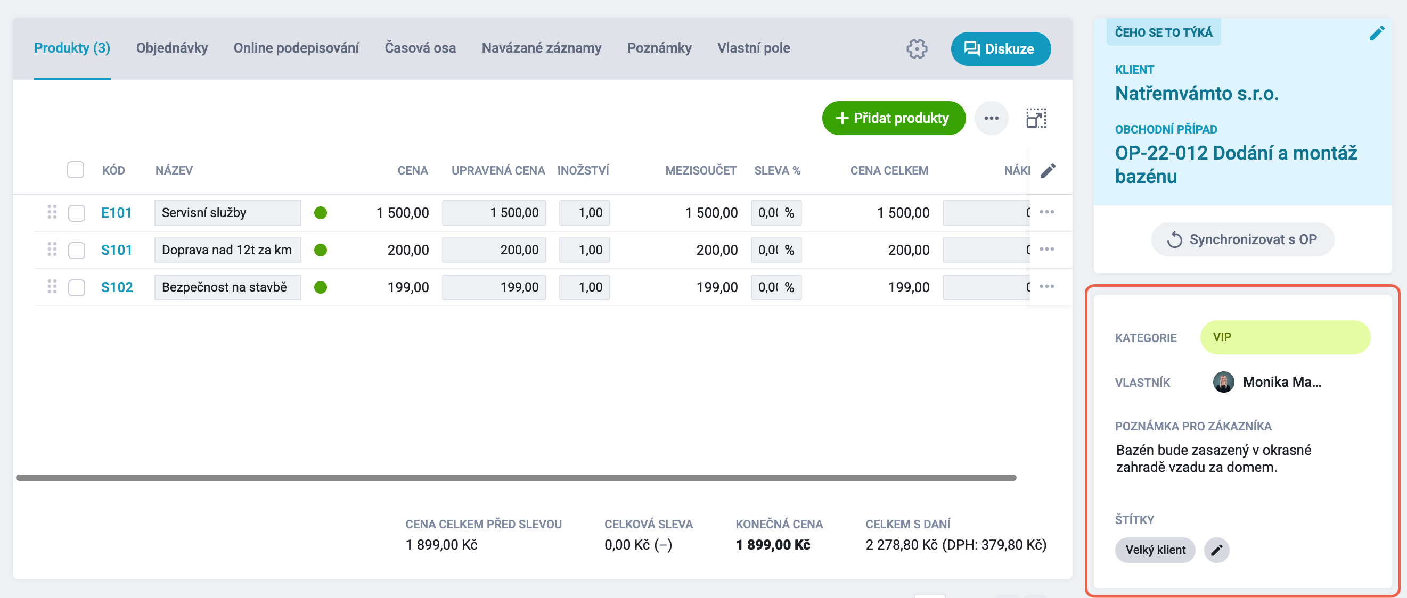
Task: Check the box for product S101
Action: click(77, 250)
